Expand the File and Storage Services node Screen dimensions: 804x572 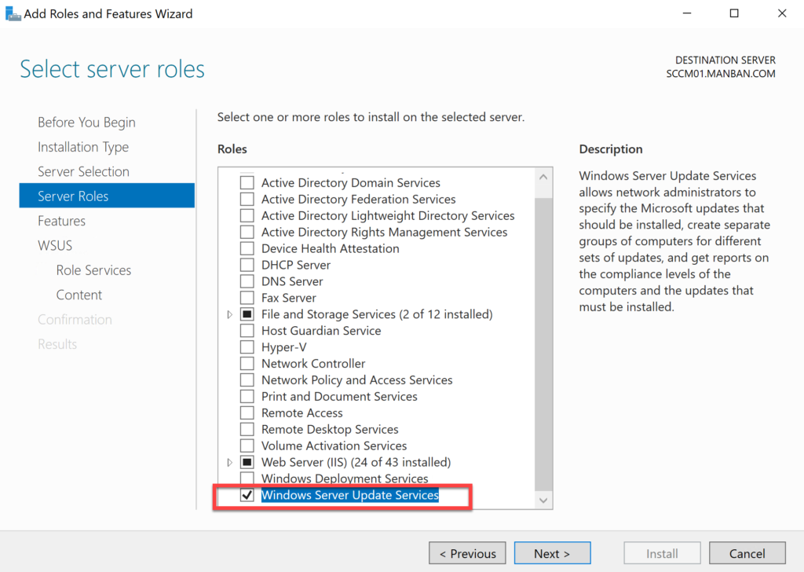coord(228,313)
